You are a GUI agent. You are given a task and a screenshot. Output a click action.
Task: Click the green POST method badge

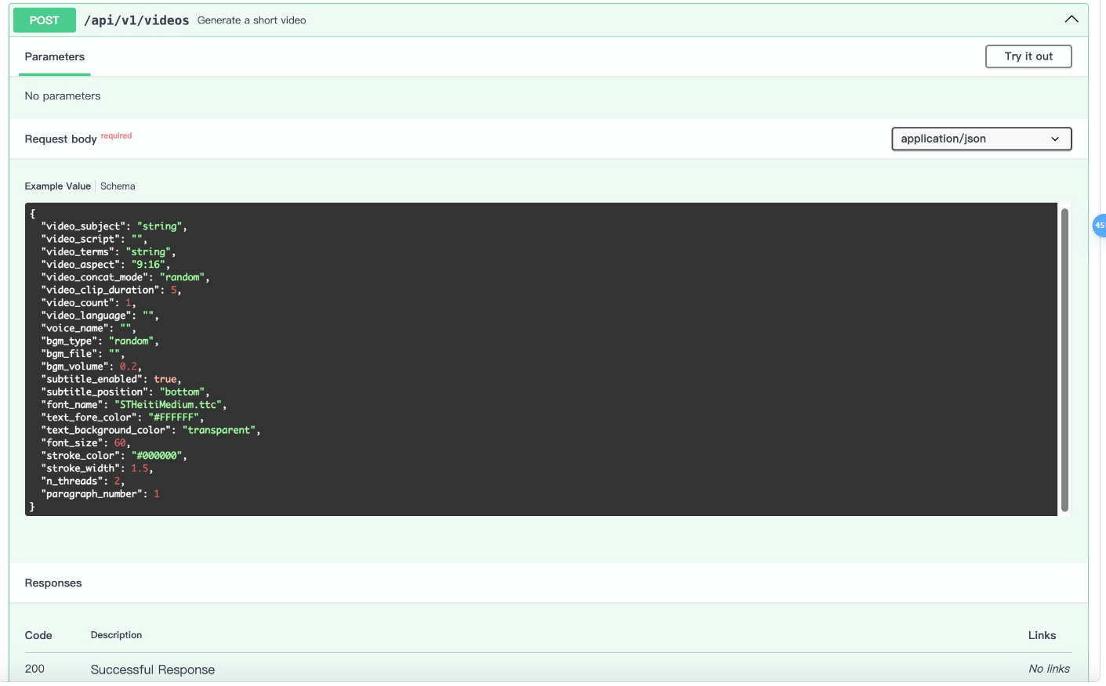tap(45, 20)
